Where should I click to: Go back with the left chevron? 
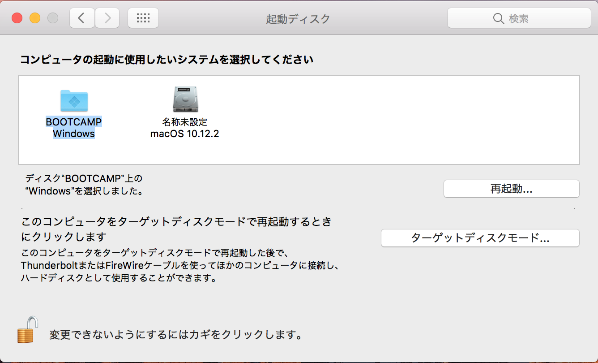(x=82, y=18)
